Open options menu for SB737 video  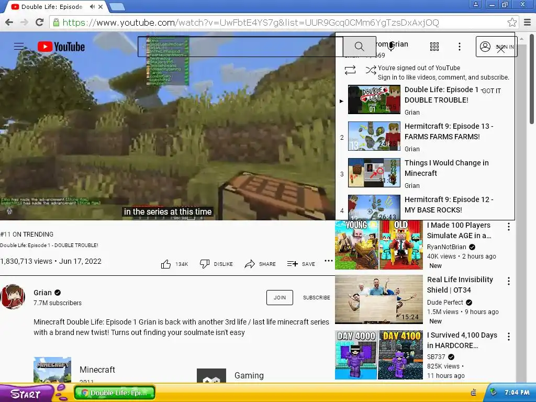pos(509,337)
